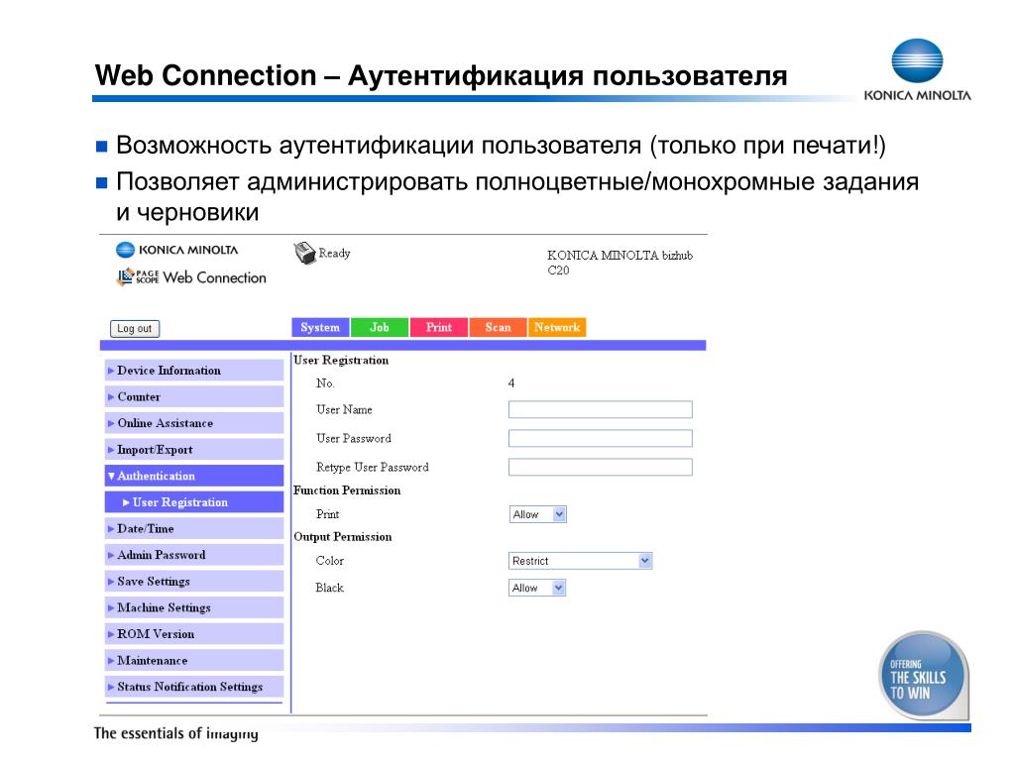Open Machine Settings in sidebar
This screenshot has height=761, width=1015.
194,607
